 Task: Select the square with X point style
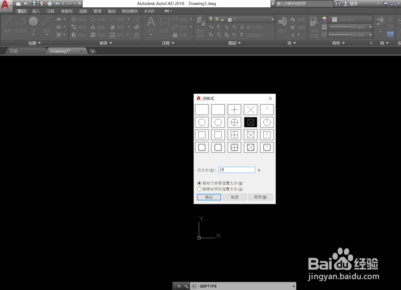251,135
